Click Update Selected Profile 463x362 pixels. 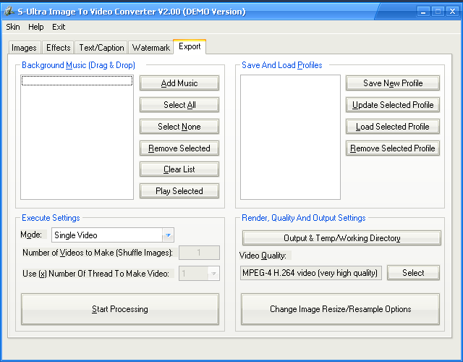393,104
